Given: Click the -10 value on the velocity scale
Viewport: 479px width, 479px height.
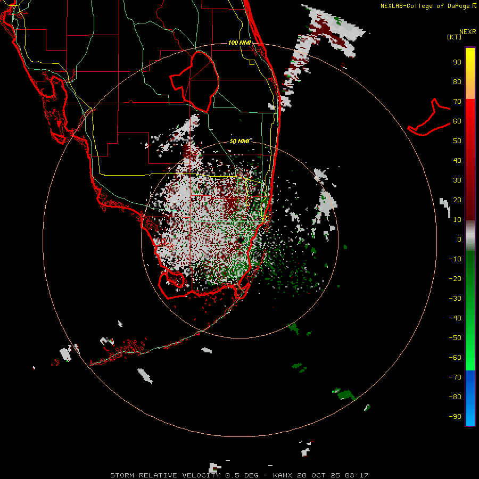Looking at the screenshot, I should coord(455,259).
